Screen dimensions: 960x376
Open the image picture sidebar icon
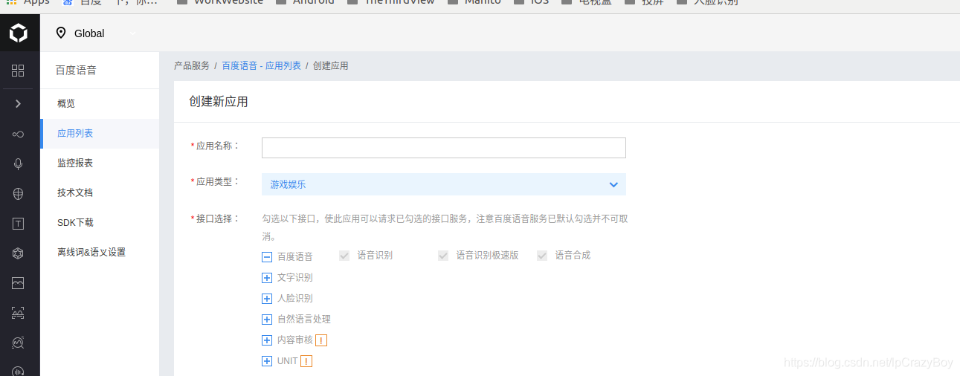click(19, 283)
